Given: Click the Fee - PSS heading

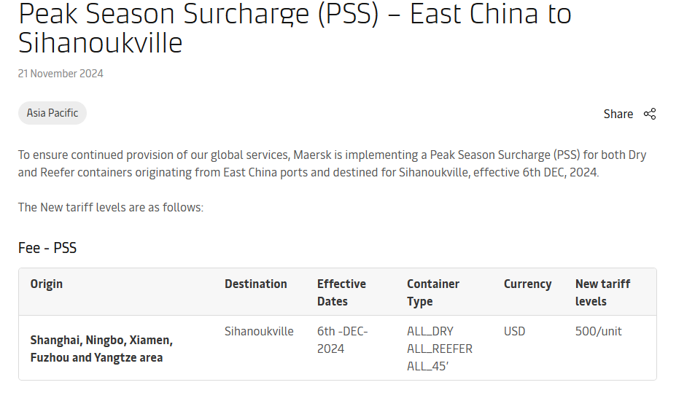Looking at the screenshot, I should (x=47, y=248).
